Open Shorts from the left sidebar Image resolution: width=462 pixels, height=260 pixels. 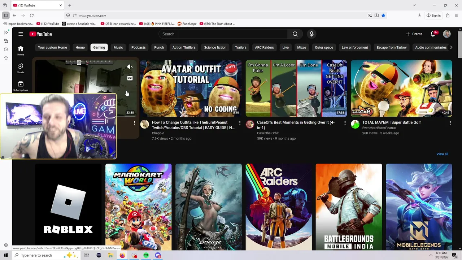21,68
